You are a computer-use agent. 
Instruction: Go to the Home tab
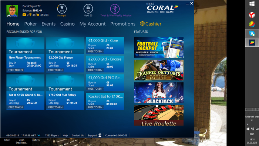[13, 24]
